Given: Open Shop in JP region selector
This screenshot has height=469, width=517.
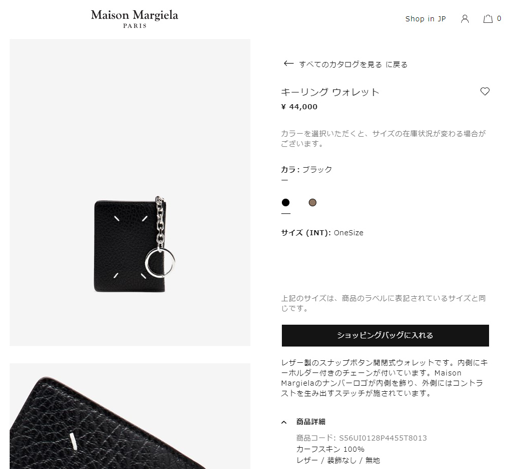Looking at the screenshot, I should click(426, 19).
